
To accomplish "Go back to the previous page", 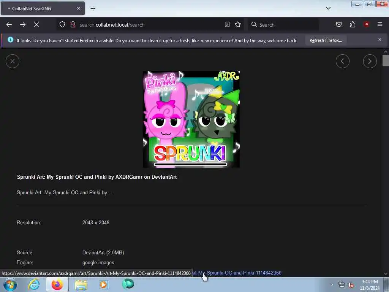I will coord(9,25).
